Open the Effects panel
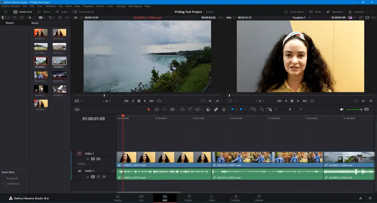The height and width of the screenshot is (203, 377). pos(44,11)
